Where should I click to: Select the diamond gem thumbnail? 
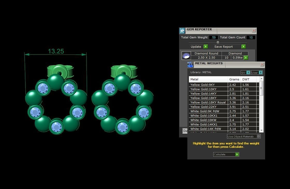click(186, 55)
